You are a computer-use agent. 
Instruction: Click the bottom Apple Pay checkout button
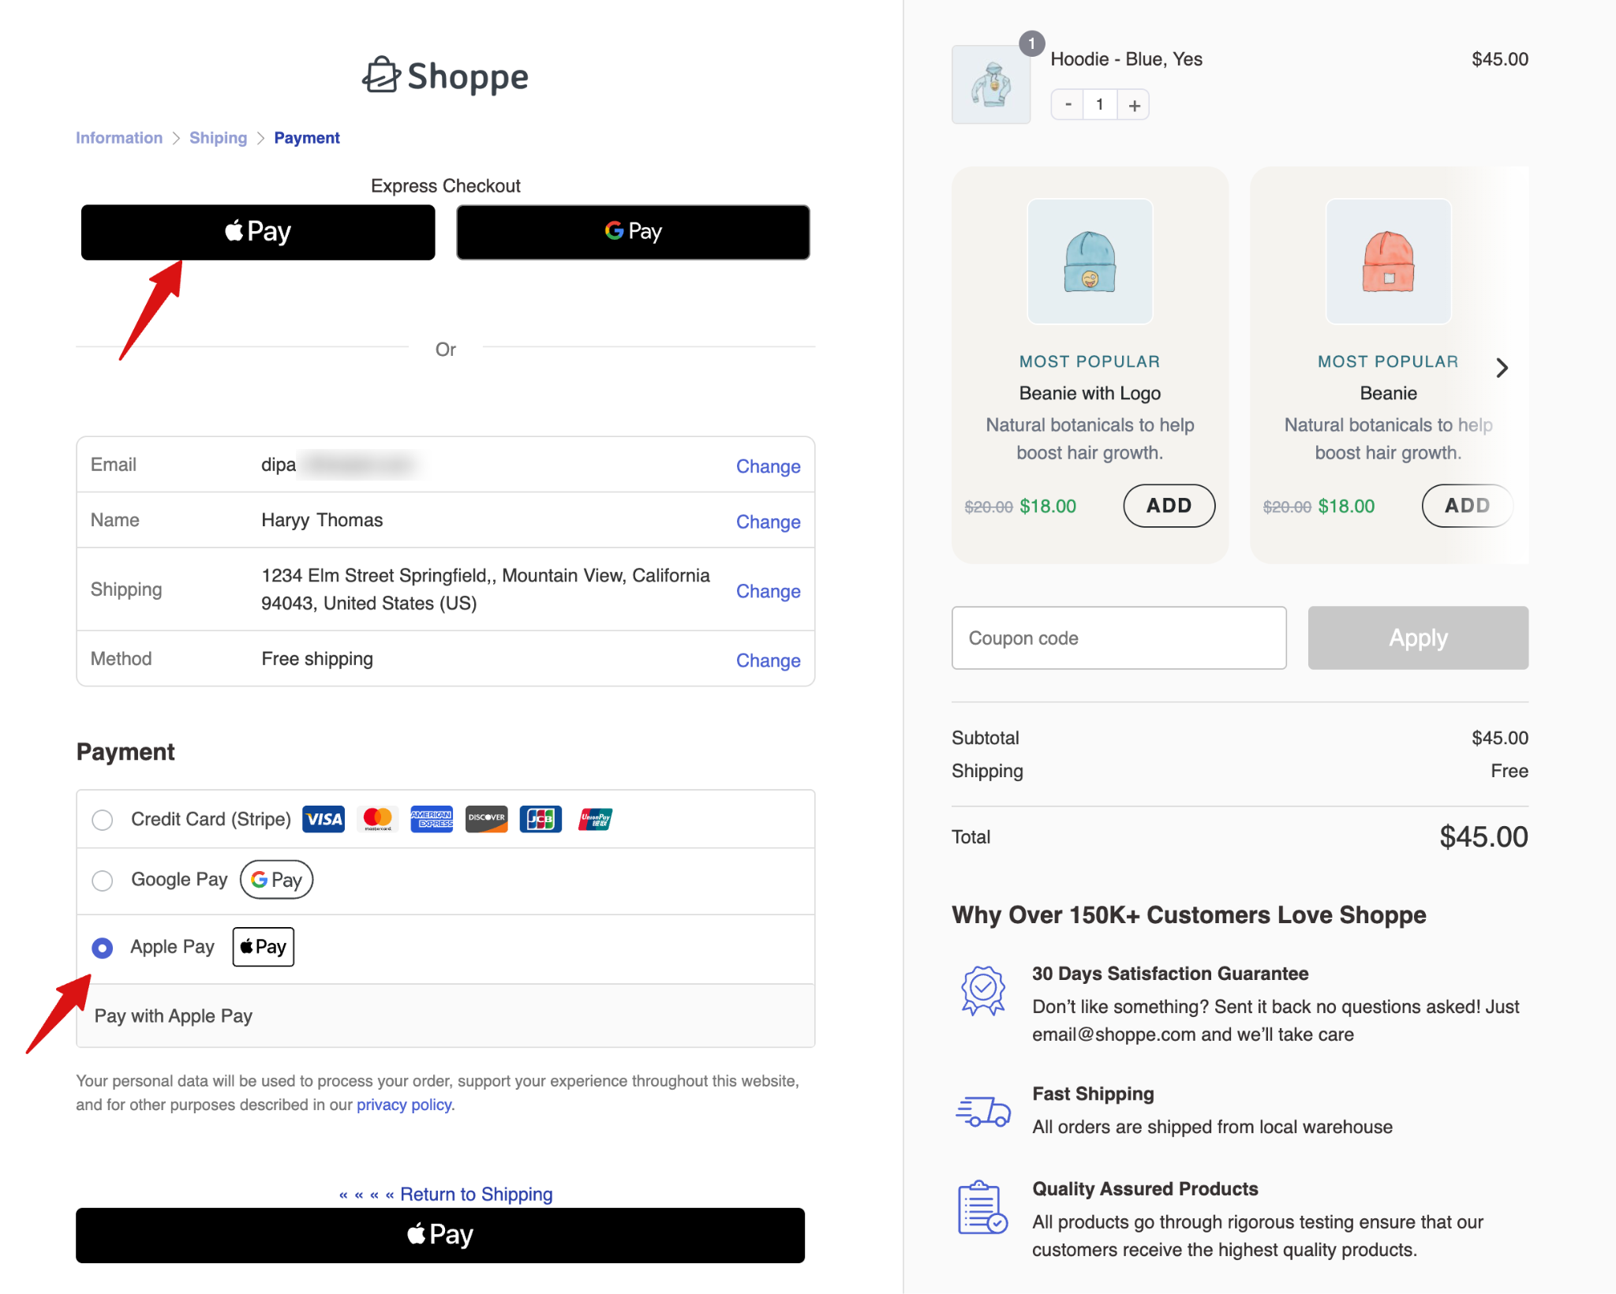coord(440,1236)
